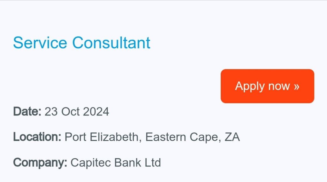Click the word Apply inside orange button
Screen dimensions: 327x182
(x=250, y=87)
